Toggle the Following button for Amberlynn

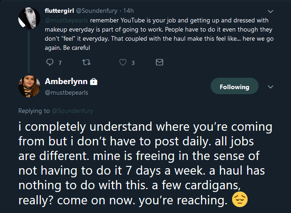234,86
